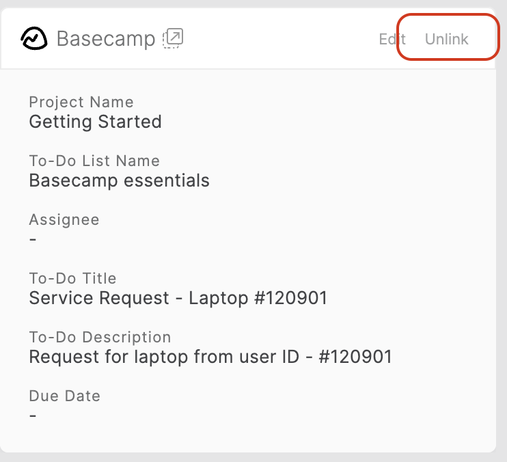Image resolution: width=507 pixels, height=462 pixels.
Task: Click the Assignee label
Action: [x=64, y=220]
